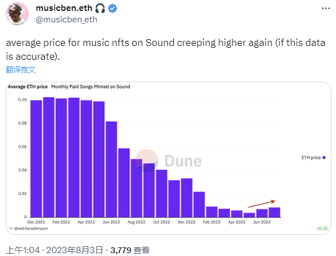
Task: Toggle the ETH price legend dot
Action: click(324, 158)
